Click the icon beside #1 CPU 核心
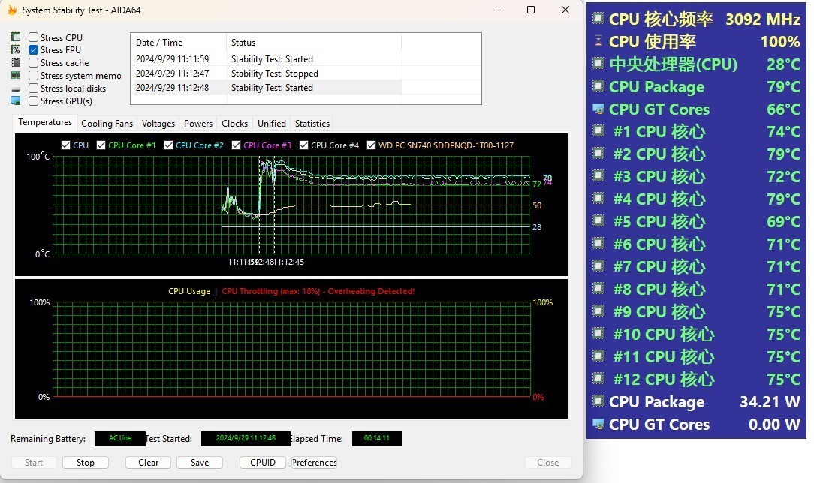This screenshot has width=814, height=483. pos(598,130)
